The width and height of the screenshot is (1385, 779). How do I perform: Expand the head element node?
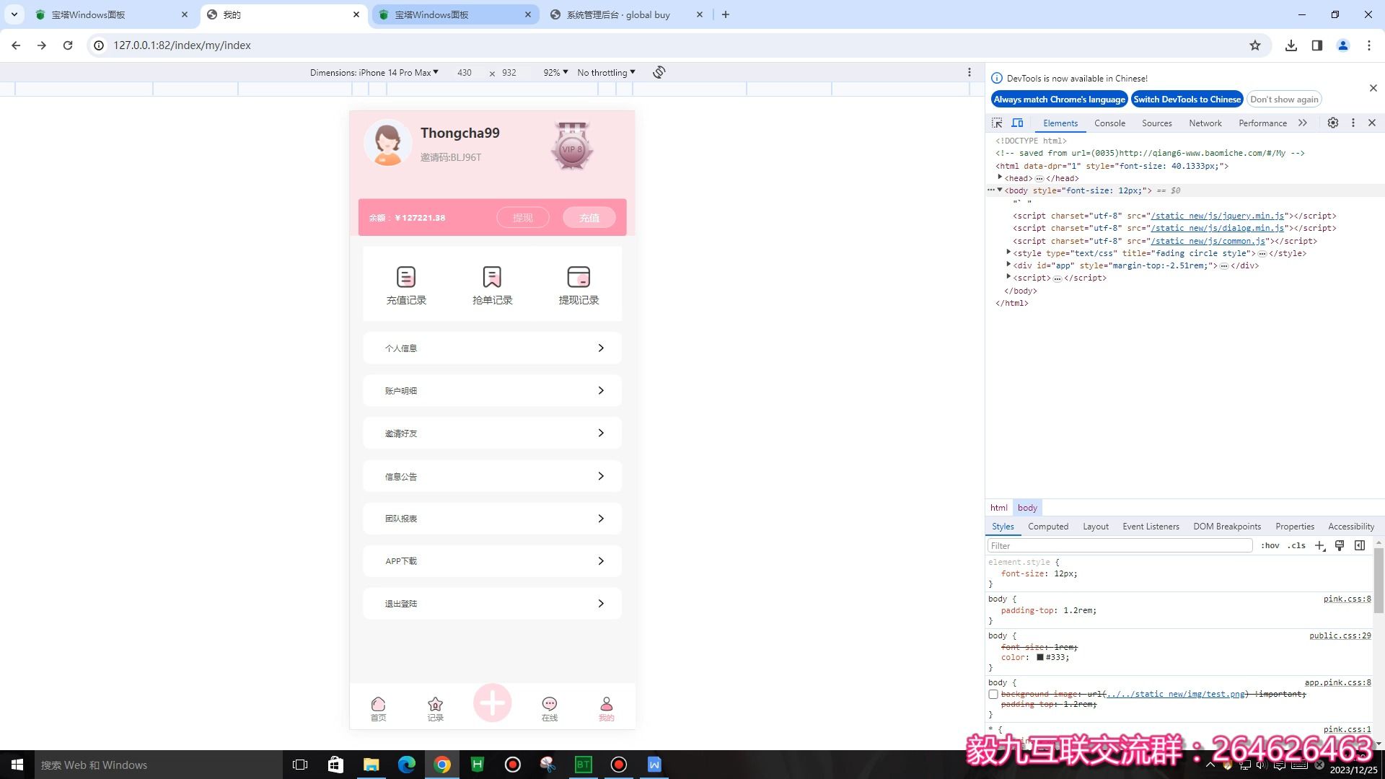pos(1000,177)
